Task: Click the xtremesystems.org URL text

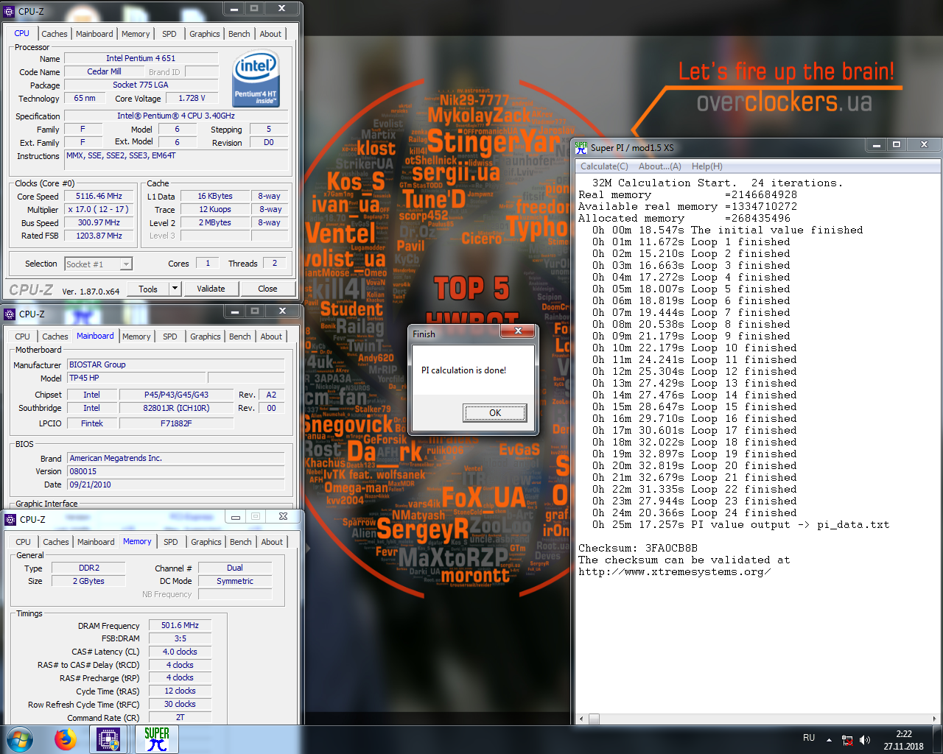Action: tap(674, 571)
